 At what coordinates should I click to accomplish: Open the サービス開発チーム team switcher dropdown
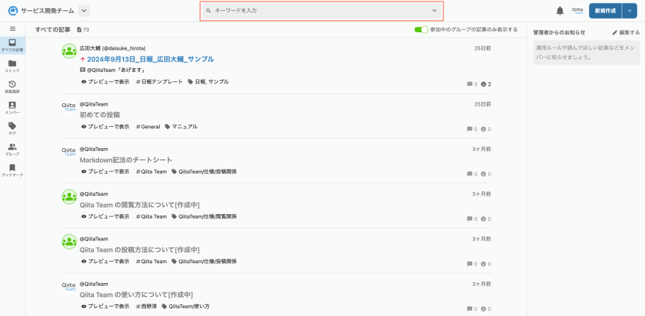84,11
